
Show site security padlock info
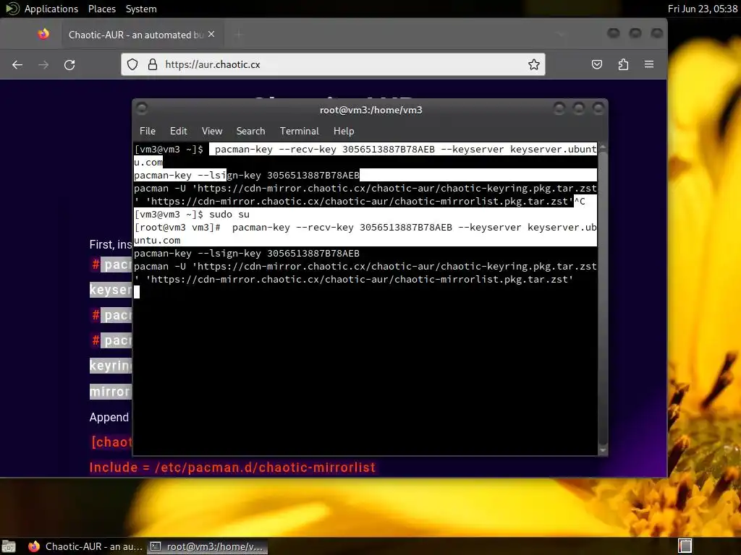152,64
